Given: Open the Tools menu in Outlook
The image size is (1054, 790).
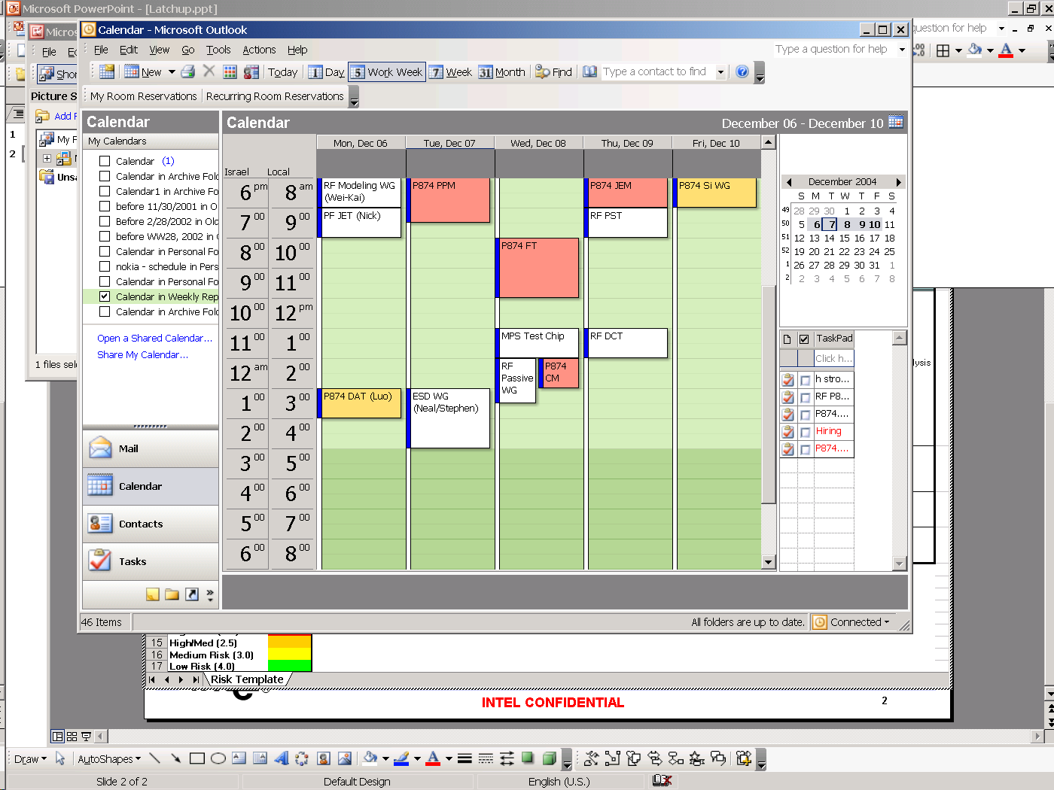Looking at the screenshot, I should (x=218, y=50).
